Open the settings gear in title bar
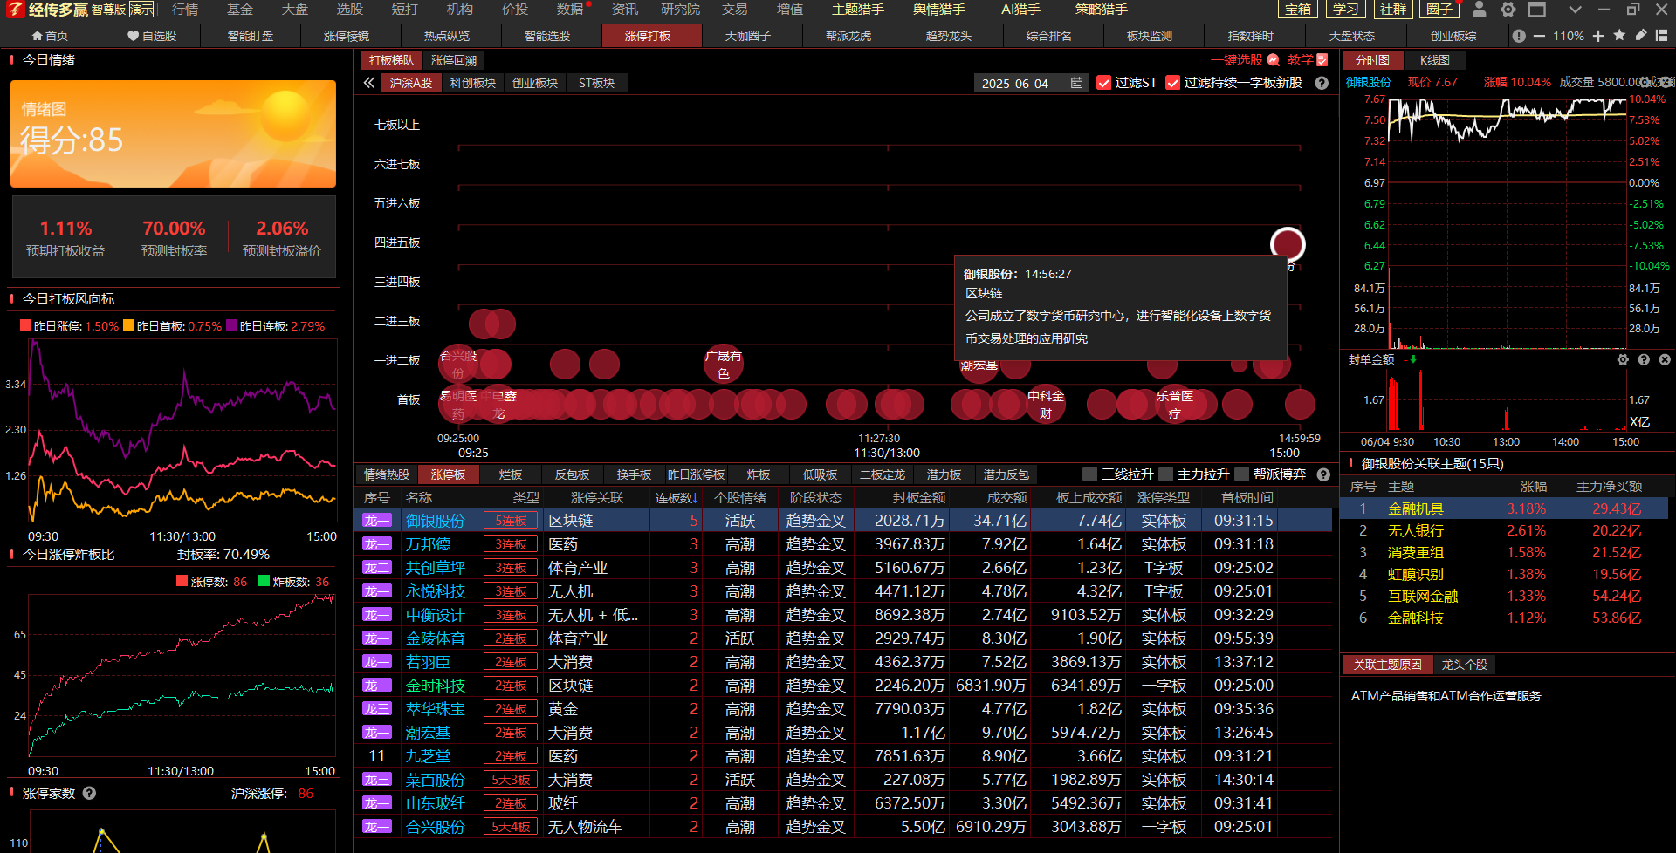Viewport: 1676px width, 853px height. (1508, 10)
